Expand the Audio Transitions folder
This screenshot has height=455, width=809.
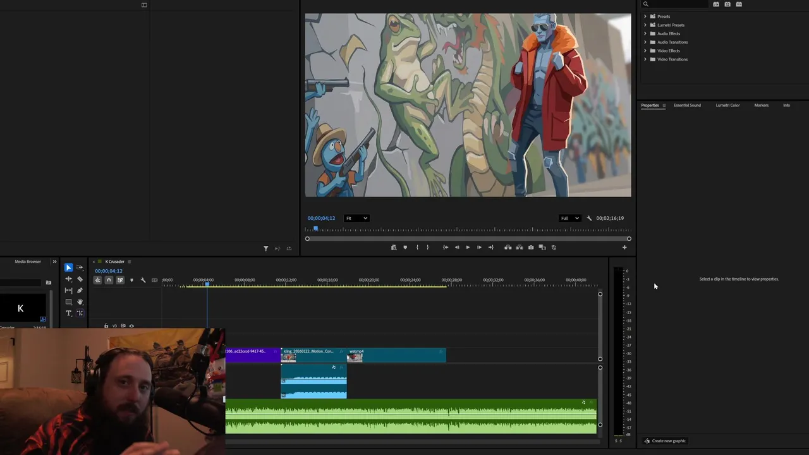pos(645,42)
